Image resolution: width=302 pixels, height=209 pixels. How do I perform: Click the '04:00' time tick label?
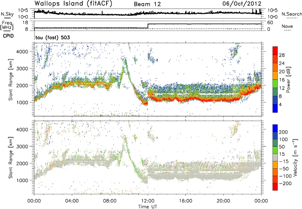click(x=72, y=201)
